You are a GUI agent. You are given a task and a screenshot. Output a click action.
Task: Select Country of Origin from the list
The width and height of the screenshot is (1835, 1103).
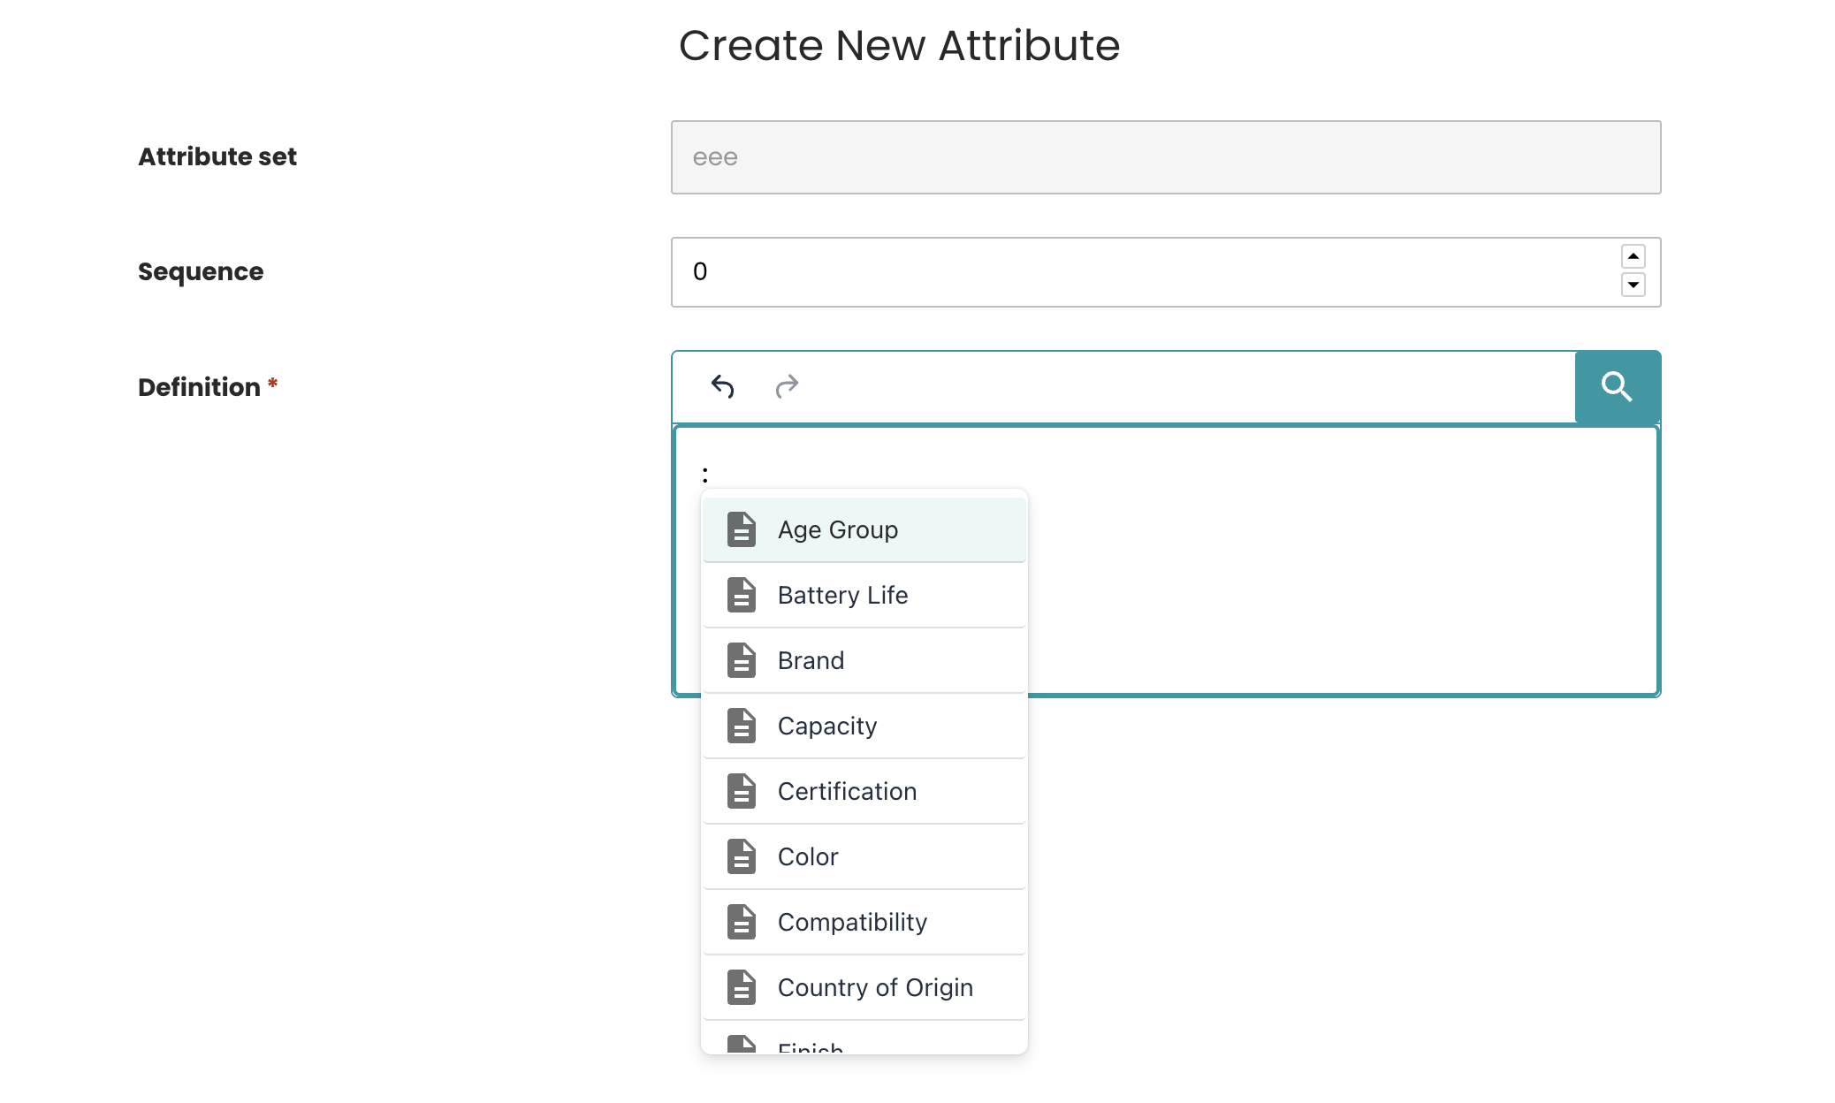pyautogui.click(x=875, y=987)
